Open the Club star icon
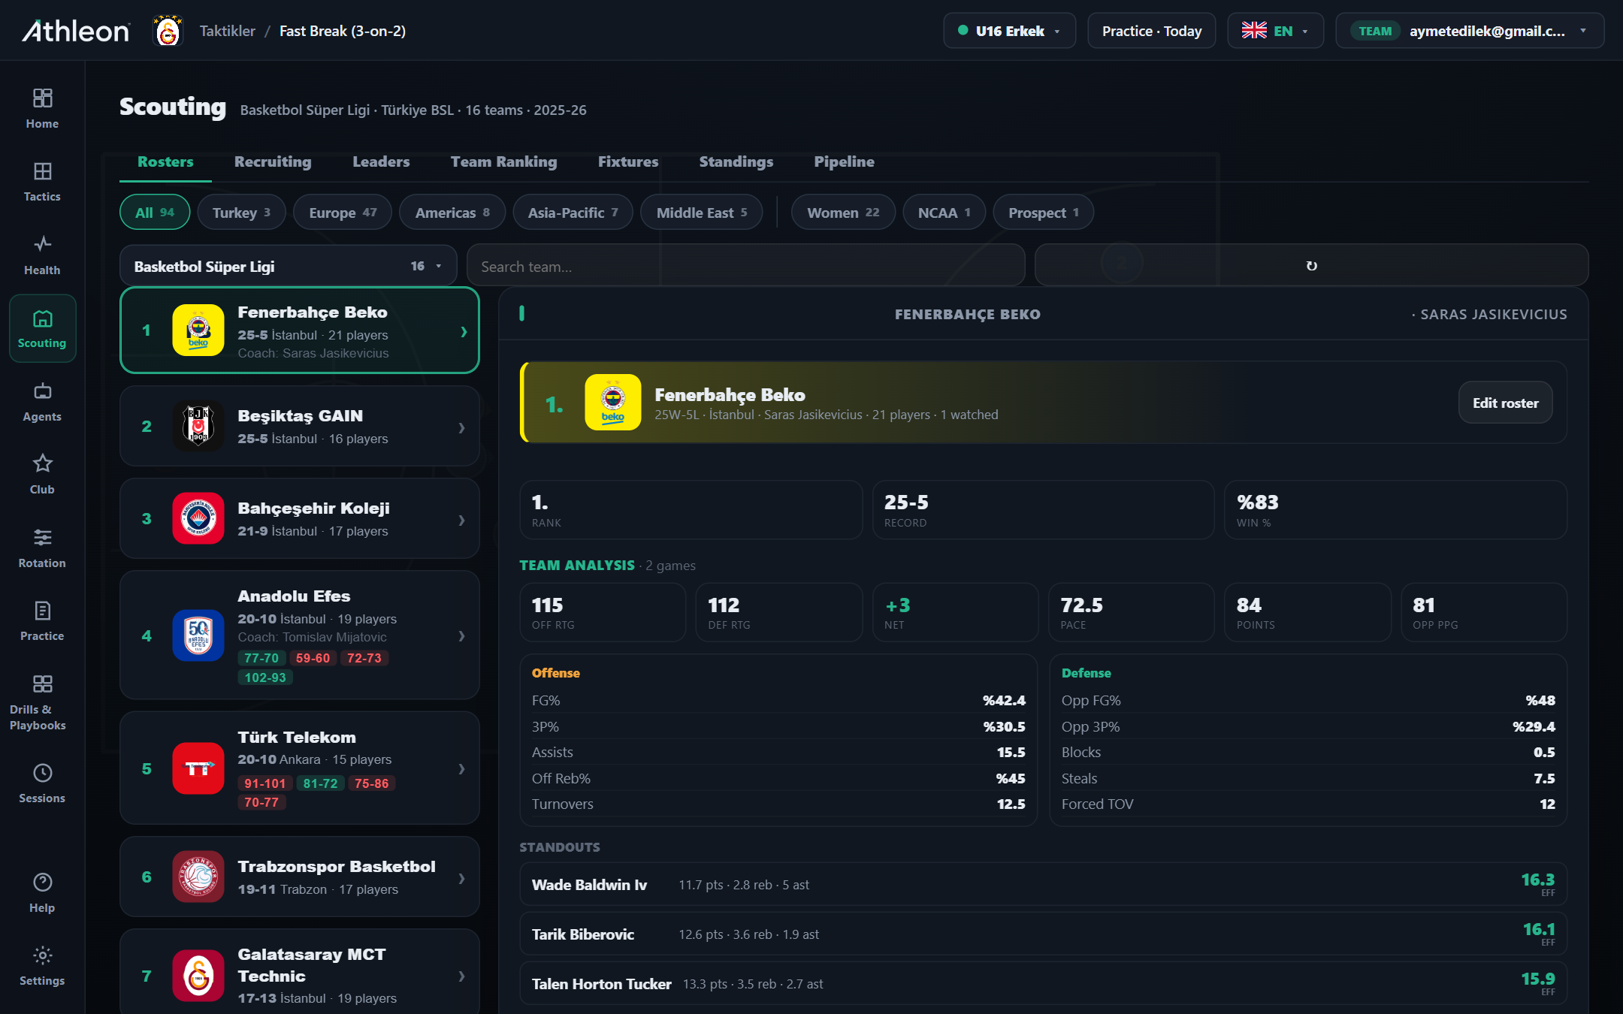The image size is (1623, 1014). [x=42, y=463]
